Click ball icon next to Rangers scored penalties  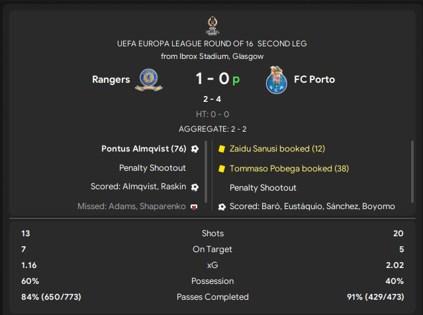point(194,187)
